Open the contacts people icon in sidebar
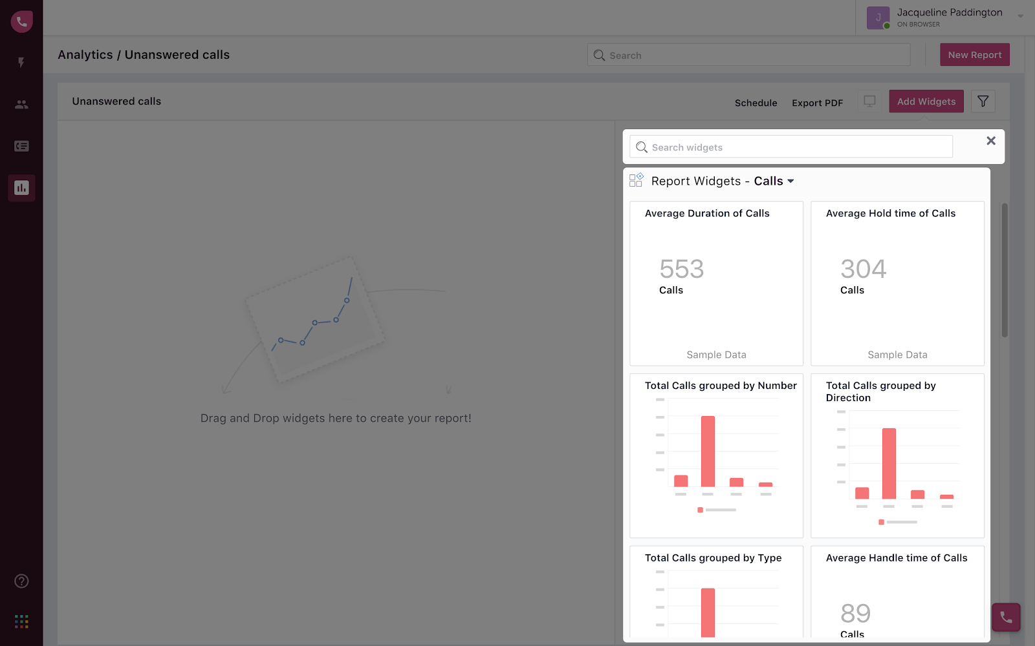Screen dimensions: 1035x646 coord(21,104)
